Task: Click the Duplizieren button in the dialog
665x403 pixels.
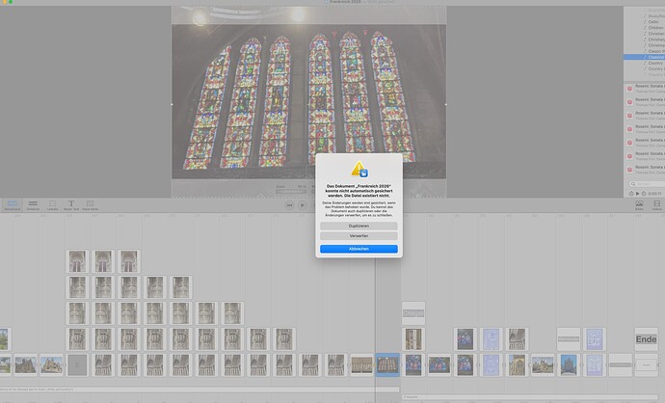Action: coord(359,227)
